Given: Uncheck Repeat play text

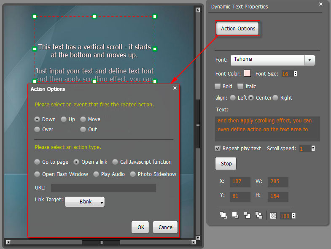Looking at the screenshot, I should (218, 148).
